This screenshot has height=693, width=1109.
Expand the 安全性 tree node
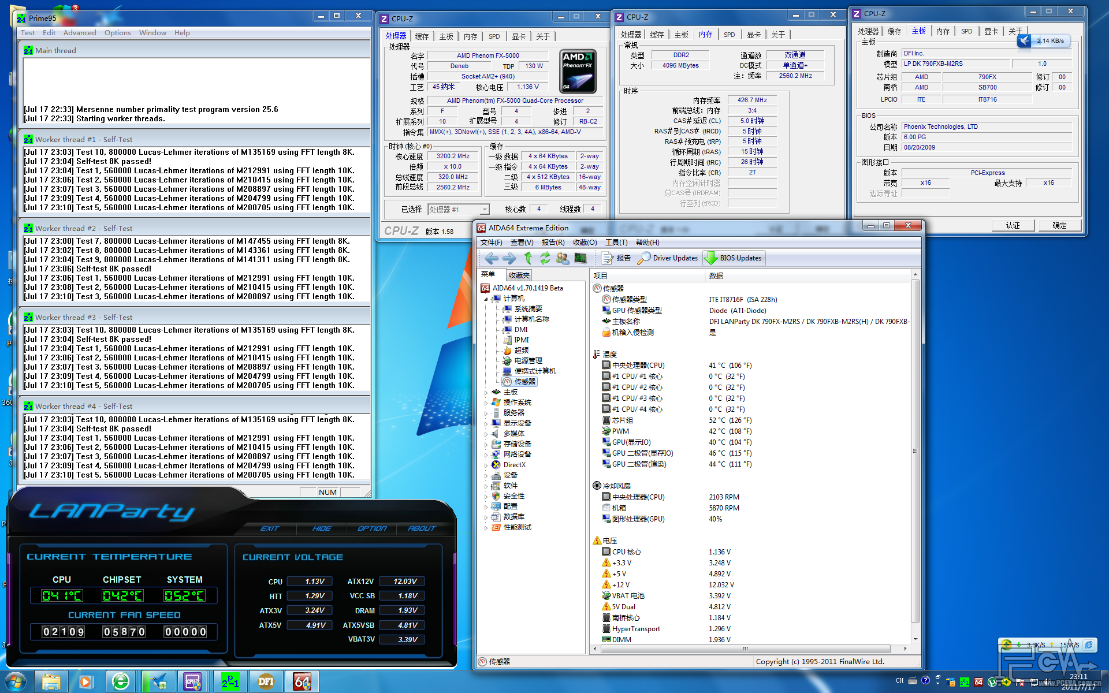[486, 496]
